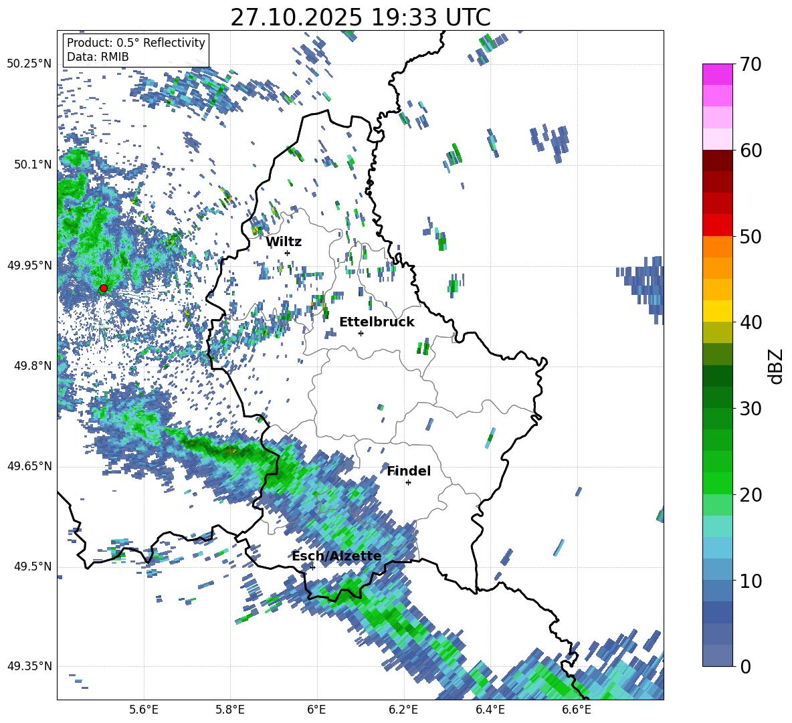Click the colorbar label '70'

tap(751, 64)
